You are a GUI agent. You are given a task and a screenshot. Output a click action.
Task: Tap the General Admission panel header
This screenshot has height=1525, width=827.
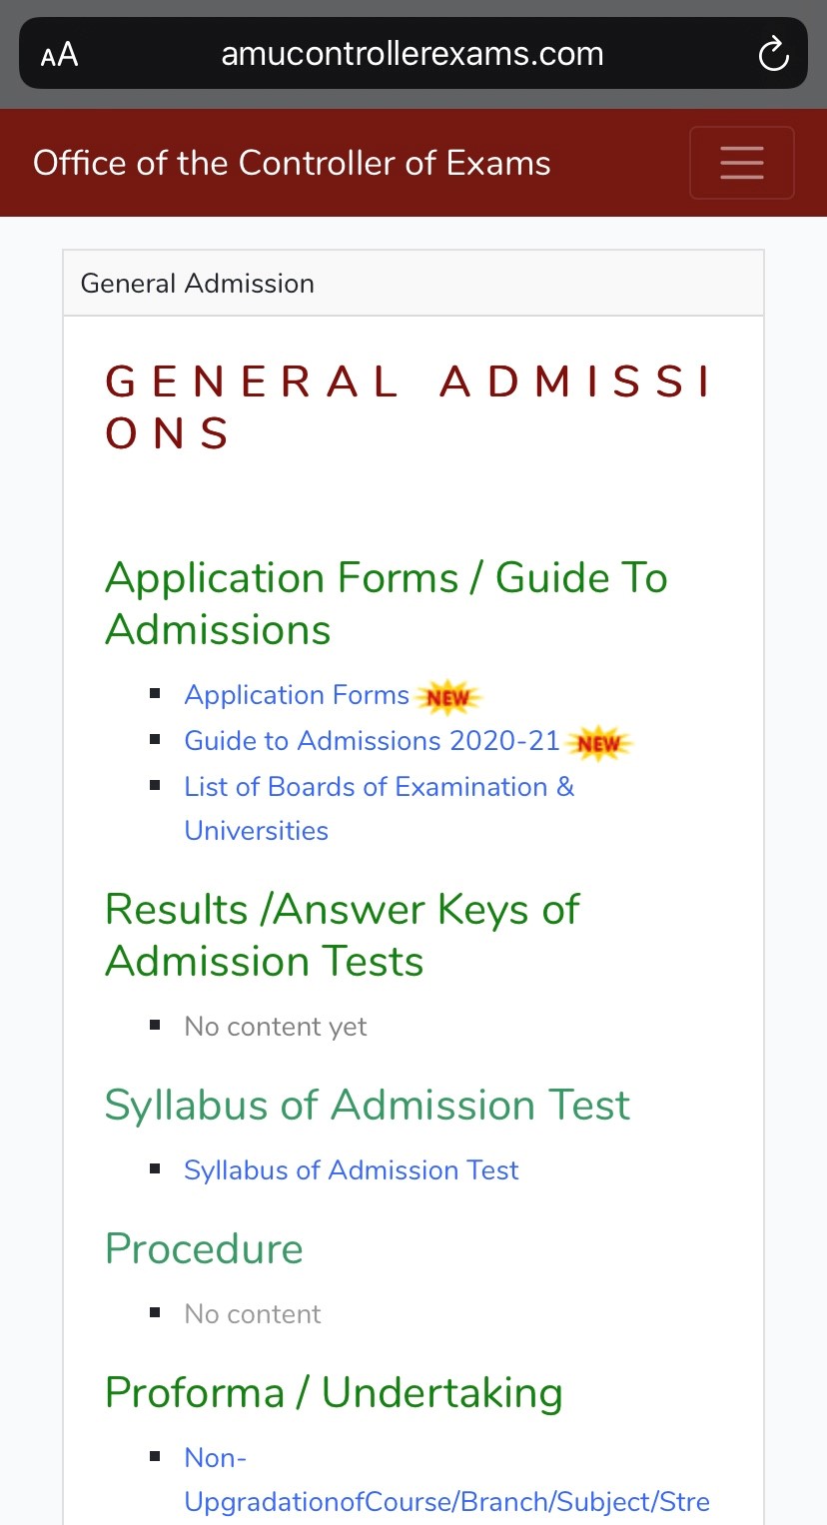point(198,284)
